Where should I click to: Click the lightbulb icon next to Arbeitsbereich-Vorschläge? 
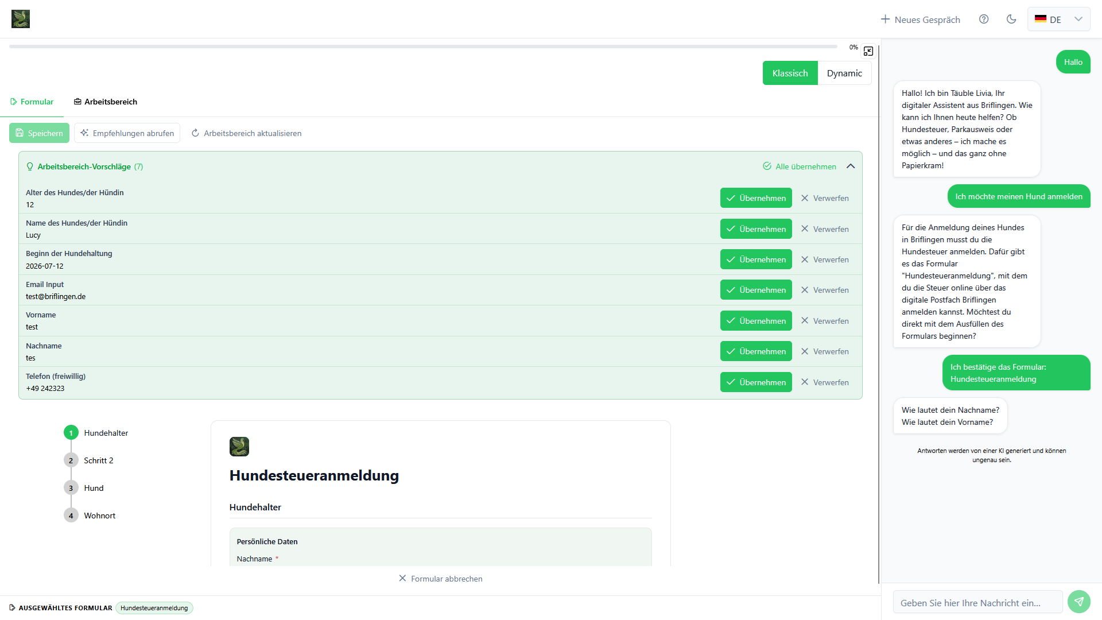(30, 166)
